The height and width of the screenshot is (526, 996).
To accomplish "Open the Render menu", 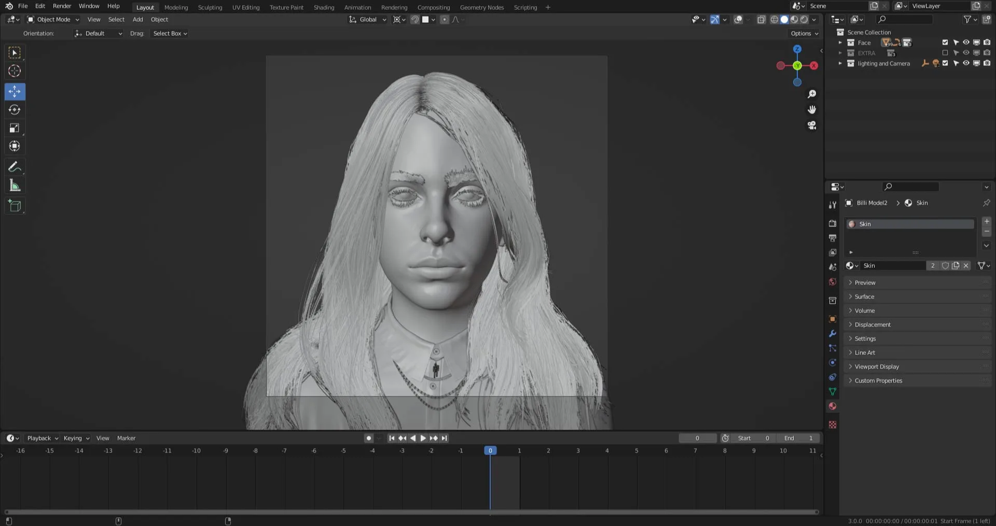I will [x=62, y=6].
